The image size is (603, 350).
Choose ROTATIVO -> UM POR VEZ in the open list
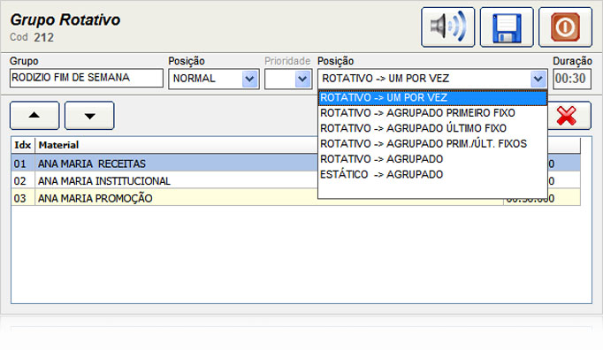[x=432, y=98]
